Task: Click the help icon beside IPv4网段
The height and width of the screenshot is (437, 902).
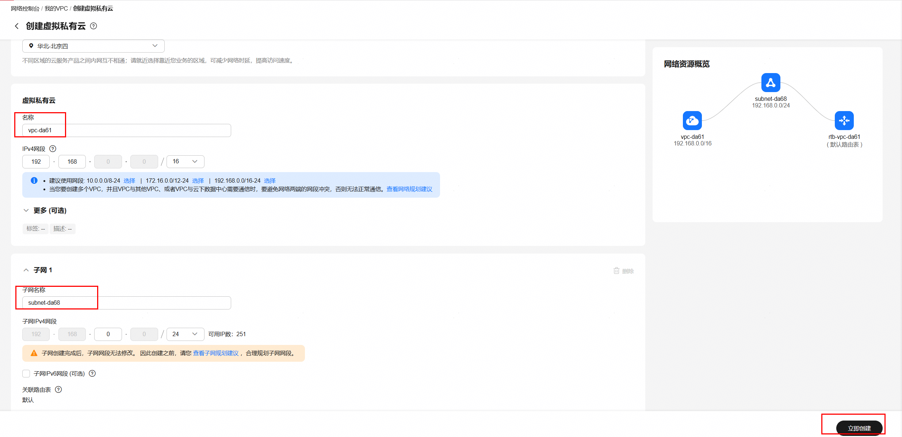Action: coord(53,149)
